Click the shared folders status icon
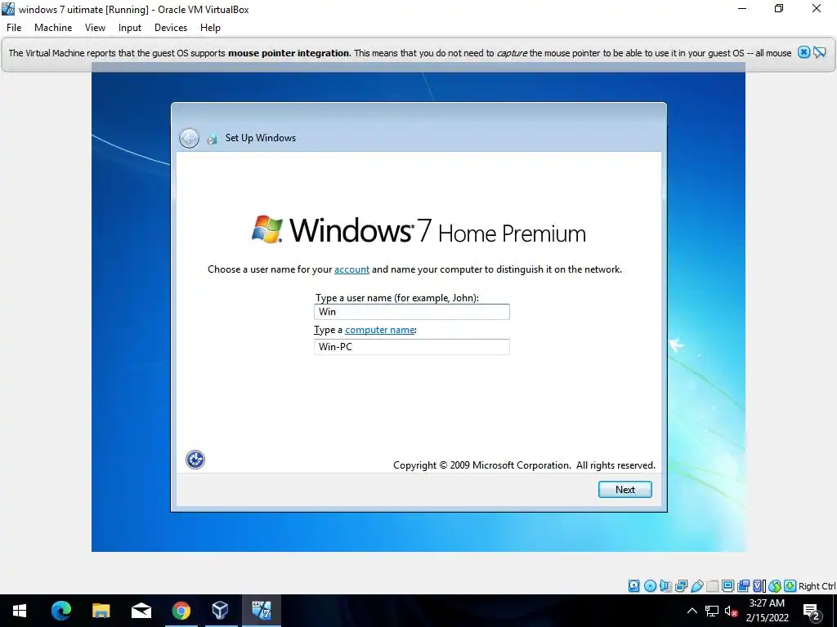 click(x=712, y=586)
